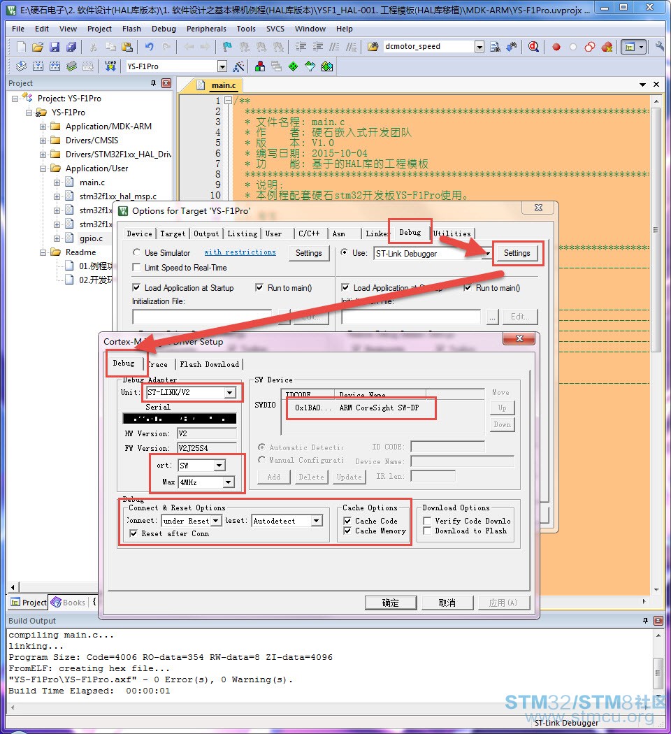
Task: Toggle left Run to main() checkbox
Action: coord(259,287)
